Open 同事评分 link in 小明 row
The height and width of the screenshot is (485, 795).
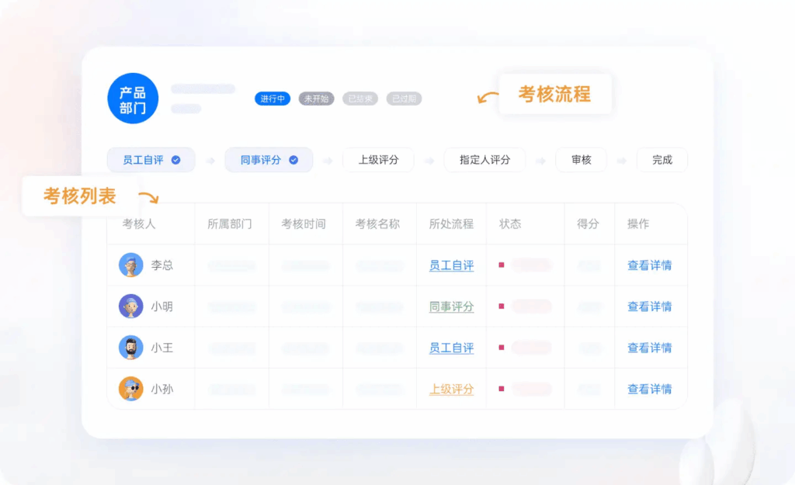pos(451,307)
